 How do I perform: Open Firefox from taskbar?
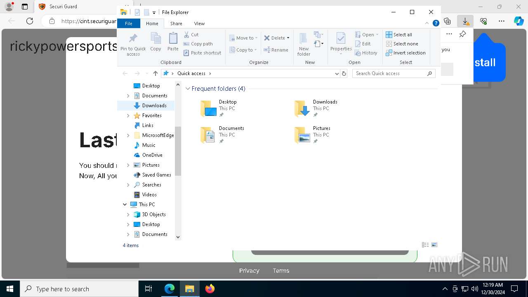210,289
